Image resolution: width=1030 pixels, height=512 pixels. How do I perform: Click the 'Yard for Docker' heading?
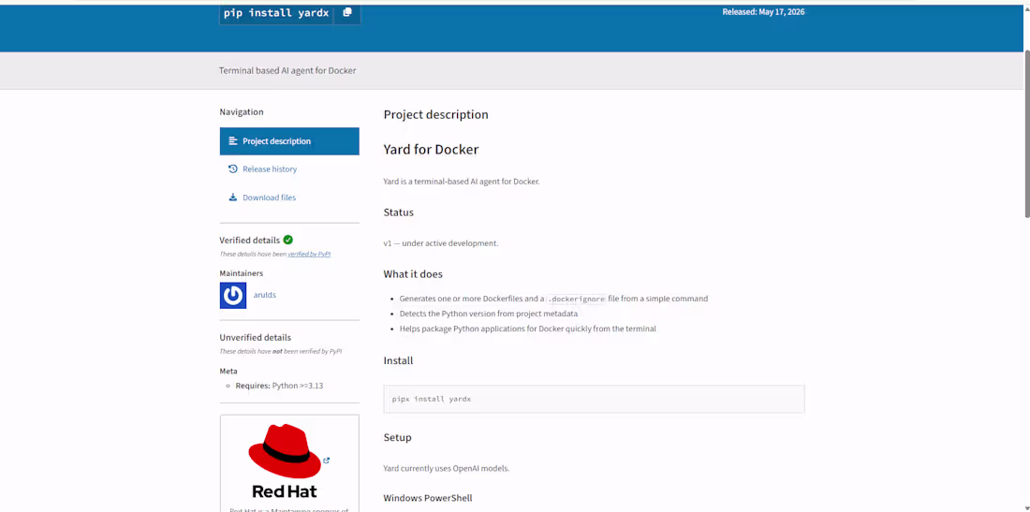click(x=431, y=150)
